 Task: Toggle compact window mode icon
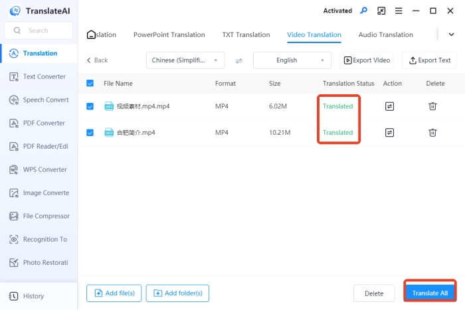[381, 11]
